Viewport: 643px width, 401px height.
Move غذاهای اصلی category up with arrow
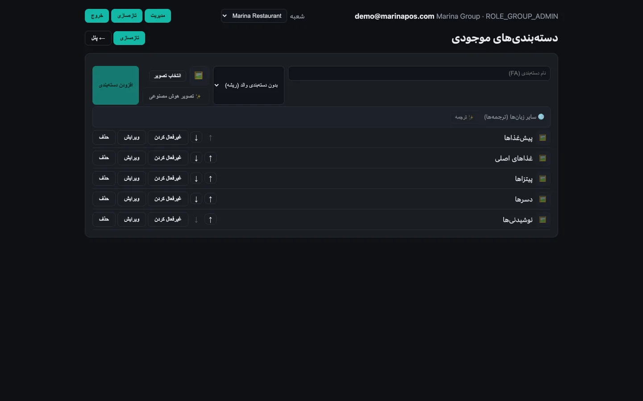pyautogui.click(x=210, y=158)
